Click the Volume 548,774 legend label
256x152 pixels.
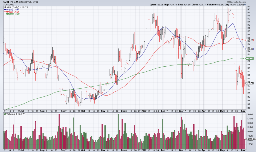(x=13, y=114)
